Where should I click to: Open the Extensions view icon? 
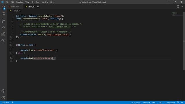coord(3,34)
